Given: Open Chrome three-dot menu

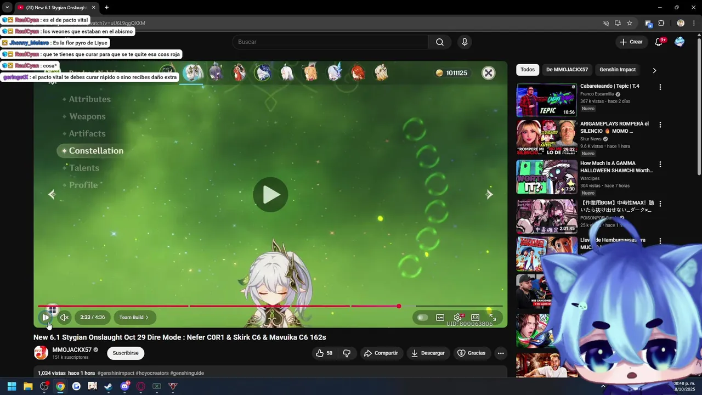Looking at the screenshot, I should (x=694, y=23).
